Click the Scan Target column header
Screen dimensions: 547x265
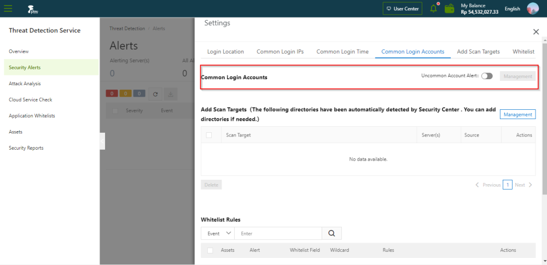238,135
